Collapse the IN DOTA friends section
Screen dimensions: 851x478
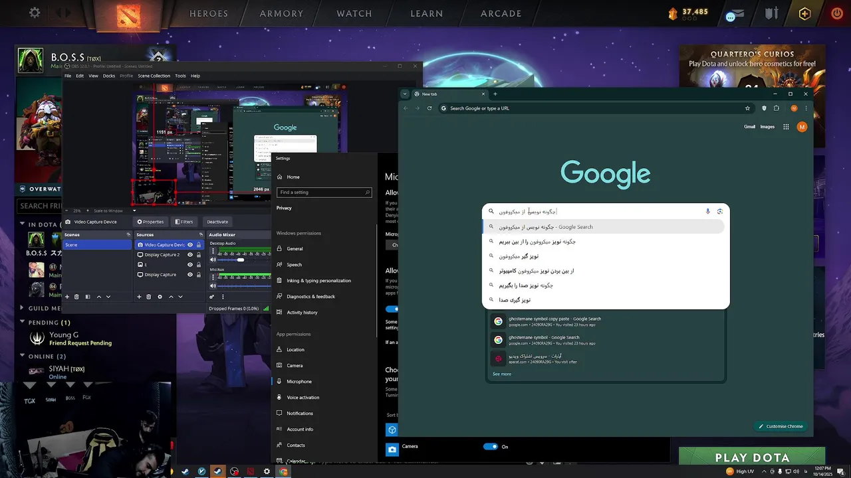[22, 224]
